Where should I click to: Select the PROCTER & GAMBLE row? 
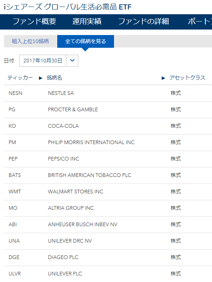pyautogui.click(x=108, y=110)
